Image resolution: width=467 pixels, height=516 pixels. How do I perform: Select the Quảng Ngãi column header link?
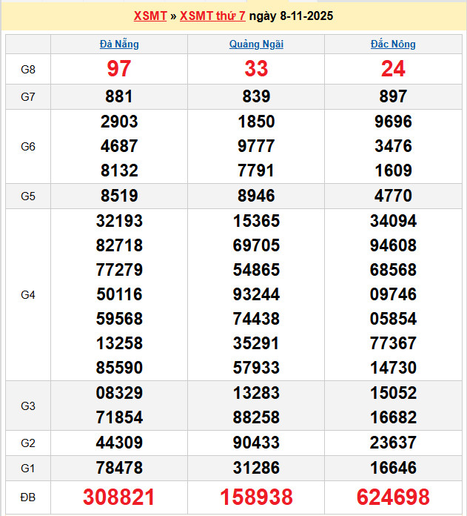pyautogui.click(x=256, y=44)
